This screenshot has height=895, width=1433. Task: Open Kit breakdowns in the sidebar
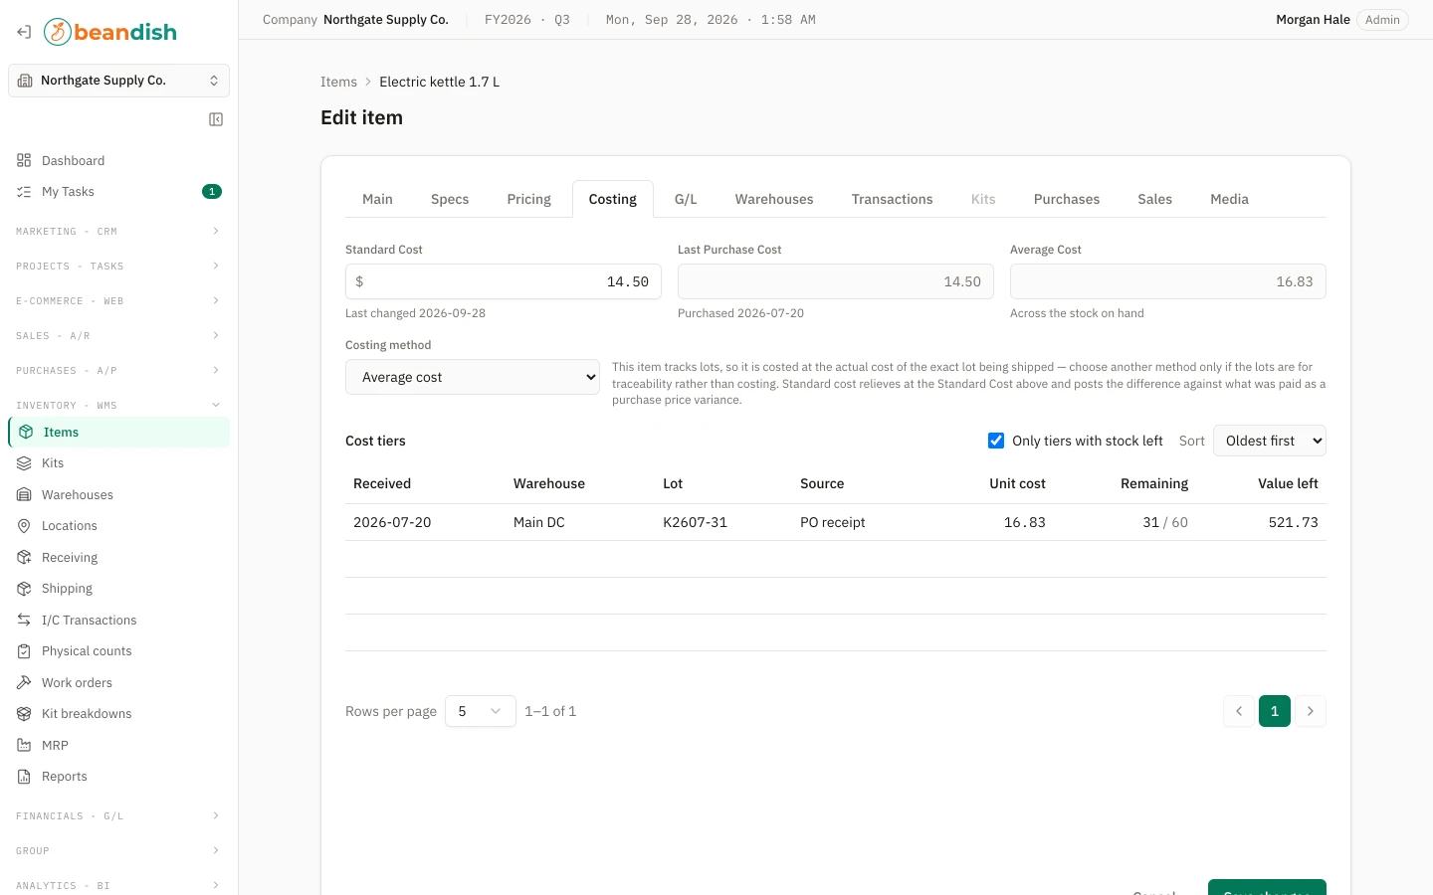[x=118, y=714]
